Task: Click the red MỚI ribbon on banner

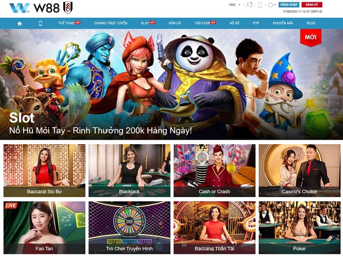Action: tap(311, 38)
